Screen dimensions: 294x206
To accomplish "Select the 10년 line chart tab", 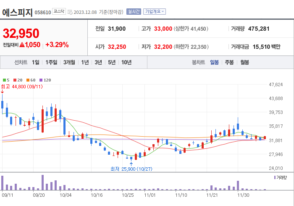I will coord(126,62).
